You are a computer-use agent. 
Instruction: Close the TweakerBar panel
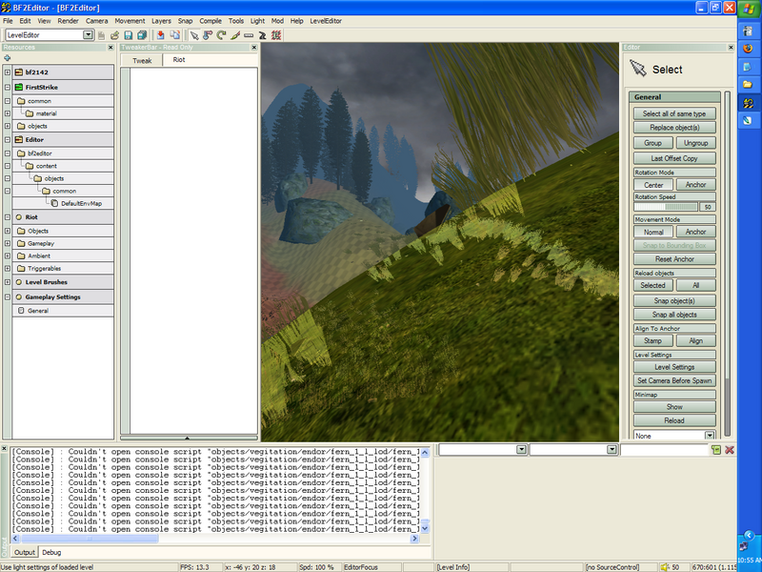click(x=253, y=47)
